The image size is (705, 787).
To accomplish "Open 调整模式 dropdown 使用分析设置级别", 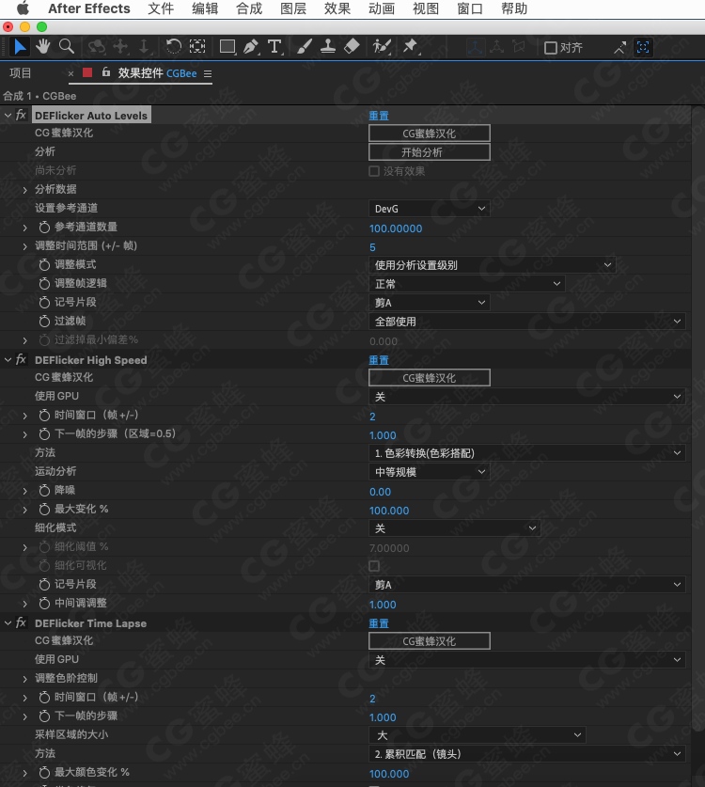I will [493, 265].
